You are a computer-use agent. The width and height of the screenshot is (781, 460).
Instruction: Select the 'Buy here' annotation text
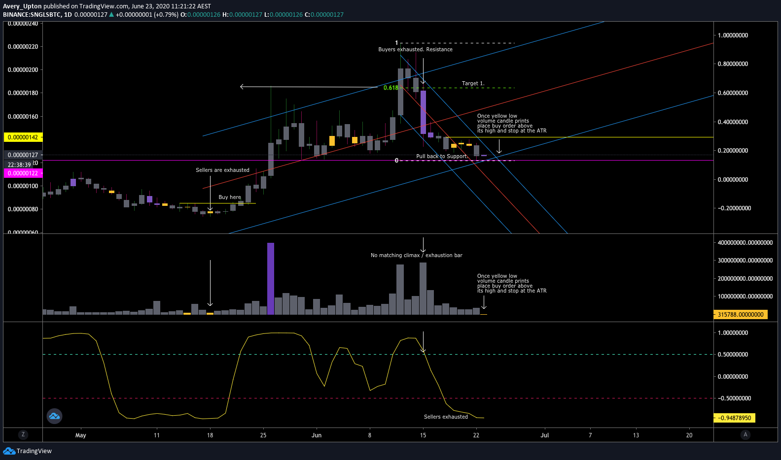[230, 197]
